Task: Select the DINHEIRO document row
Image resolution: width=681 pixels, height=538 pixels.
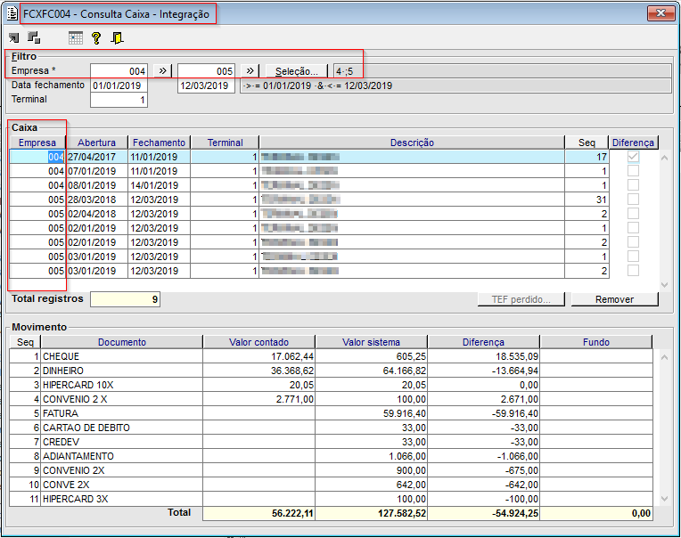Action: point(331,371)
